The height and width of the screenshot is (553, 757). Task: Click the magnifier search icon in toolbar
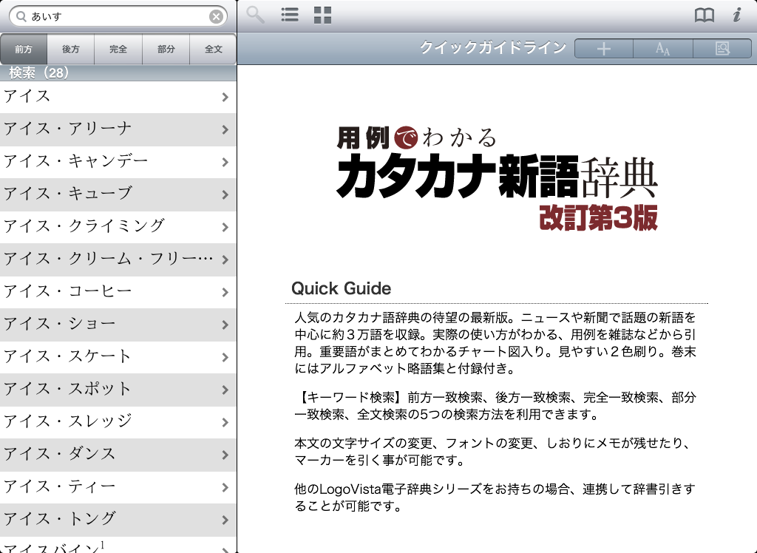[256, 16]
